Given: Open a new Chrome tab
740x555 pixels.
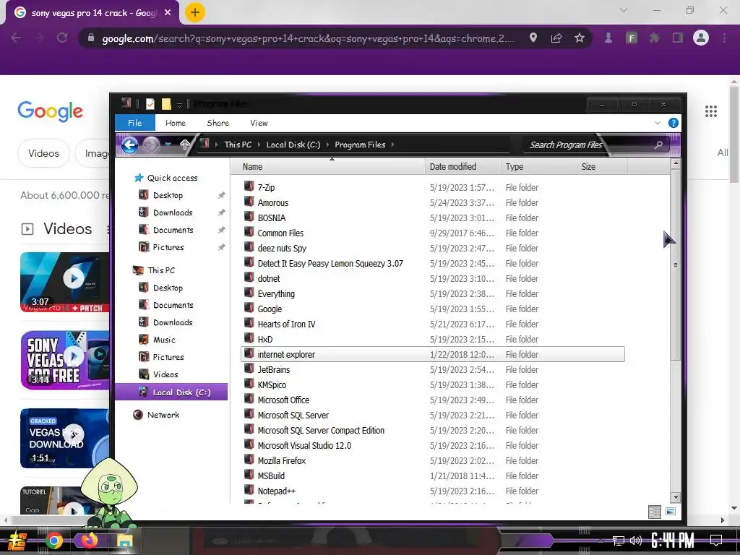Looking at the screenshot, I should click(x=195, y=13).
